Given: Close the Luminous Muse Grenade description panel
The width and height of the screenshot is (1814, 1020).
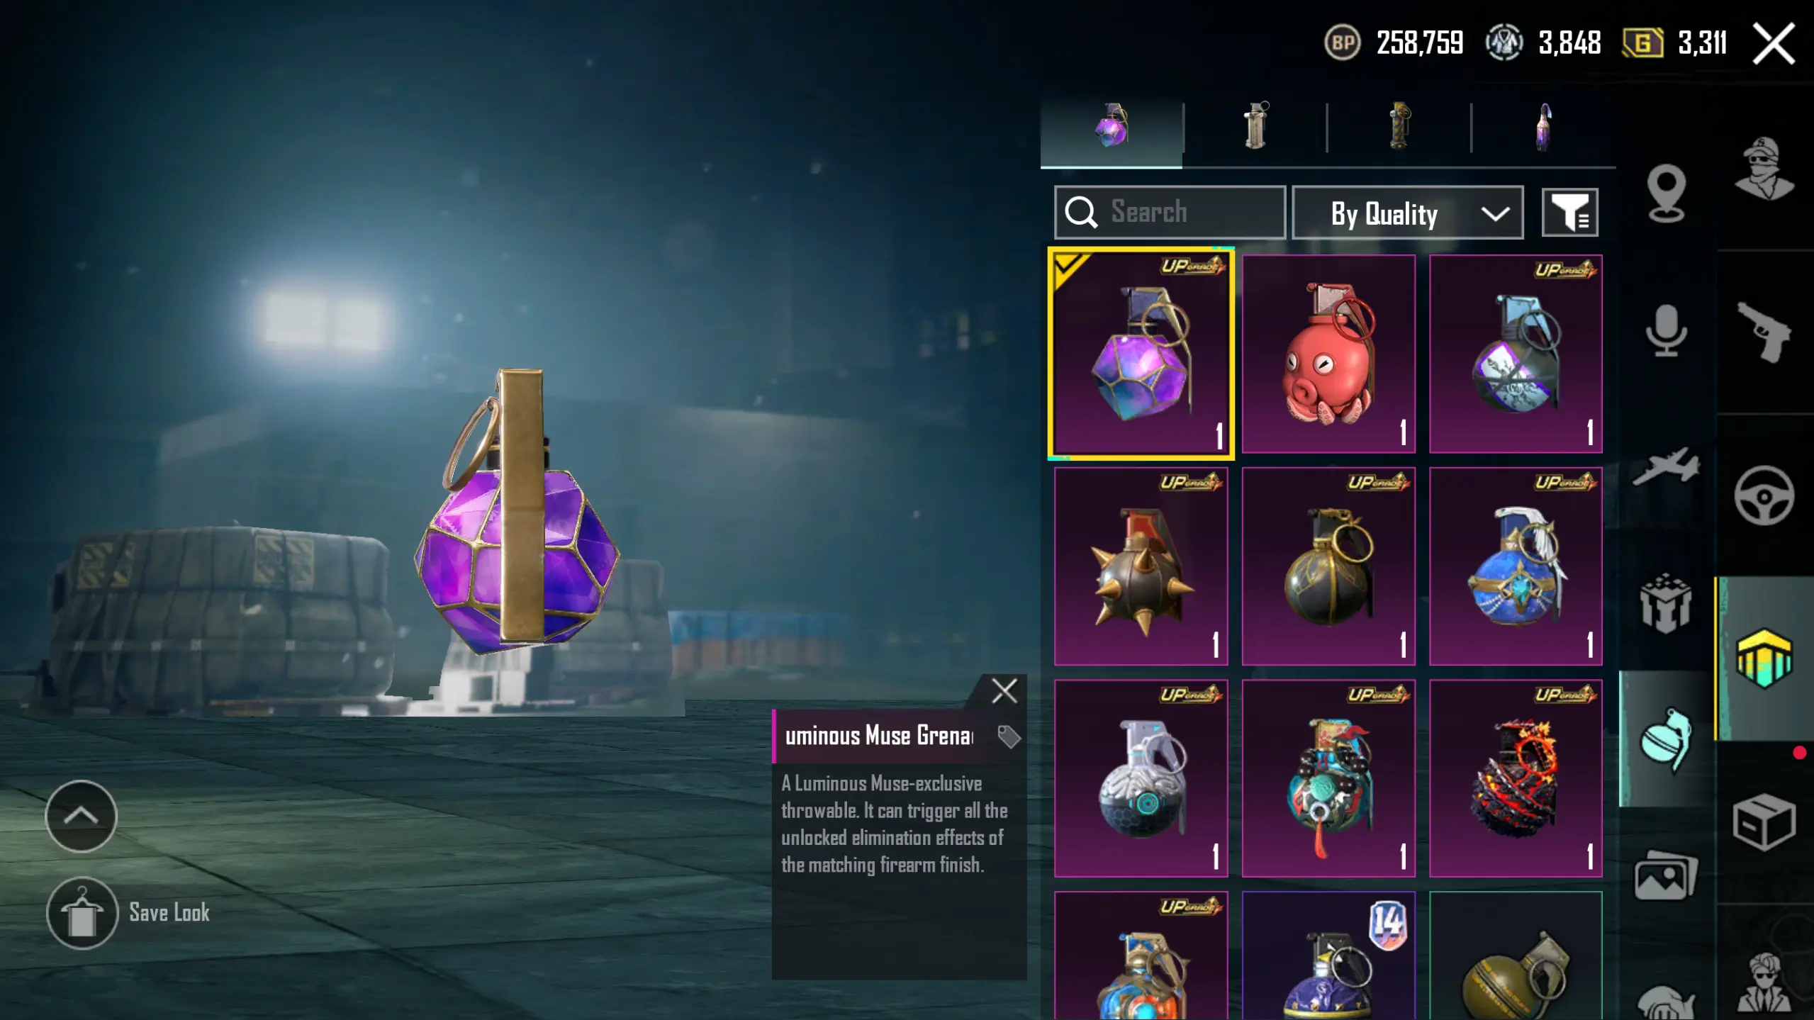Looking at the screenshot, I should coord(1004,690).
